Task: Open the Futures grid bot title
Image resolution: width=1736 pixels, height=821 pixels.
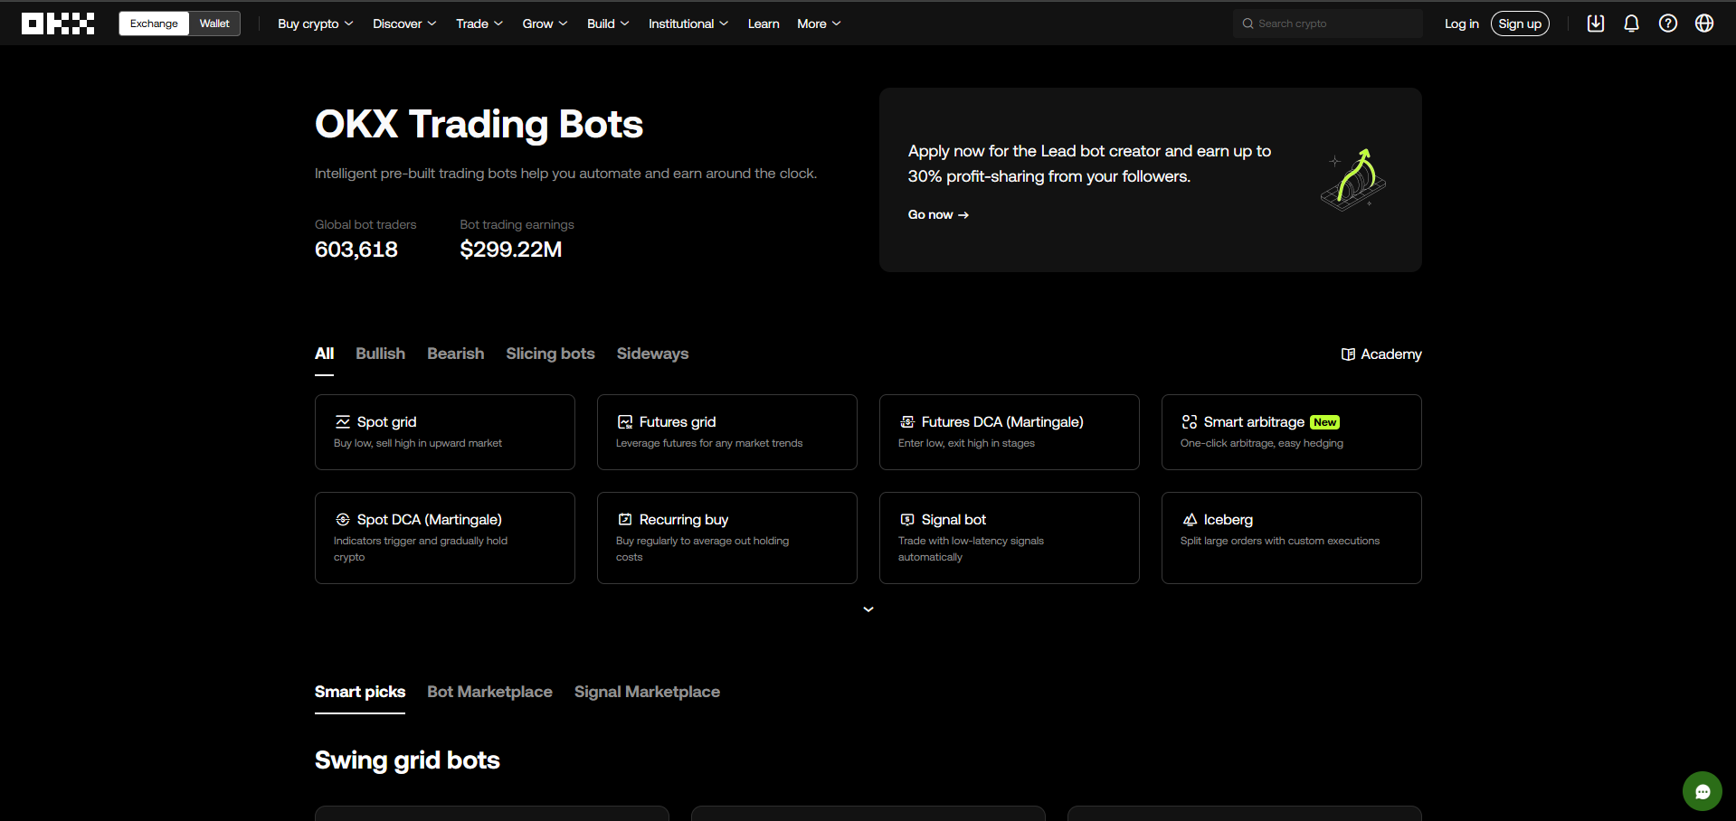Action: click(x=678, y=422)
